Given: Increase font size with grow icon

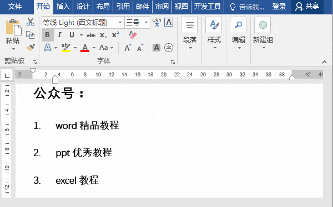Looking at the screenshot, I should coord(128,48).
